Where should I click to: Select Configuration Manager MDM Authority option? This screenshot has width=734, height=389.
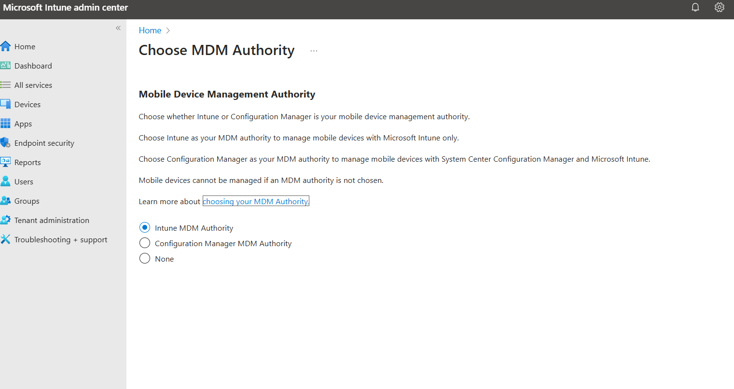pyautogui.click(x=145, y=243)
